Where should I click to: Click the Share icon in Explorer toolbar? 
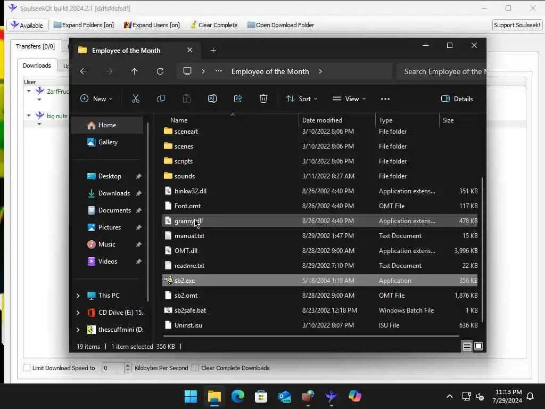238,99
